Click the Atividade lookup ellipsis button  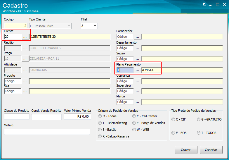tap(25, 70)
